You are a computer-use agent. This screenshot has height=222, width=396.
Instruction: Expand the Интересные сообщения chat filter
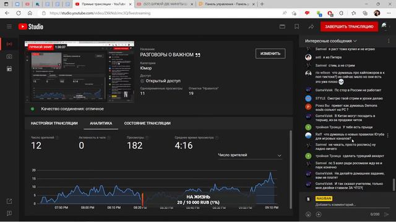click(331, 41)
